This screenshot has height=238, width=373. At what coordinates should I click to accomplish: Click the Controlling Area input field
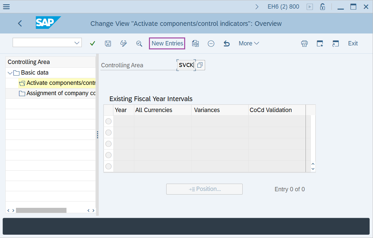coord(186,65)
